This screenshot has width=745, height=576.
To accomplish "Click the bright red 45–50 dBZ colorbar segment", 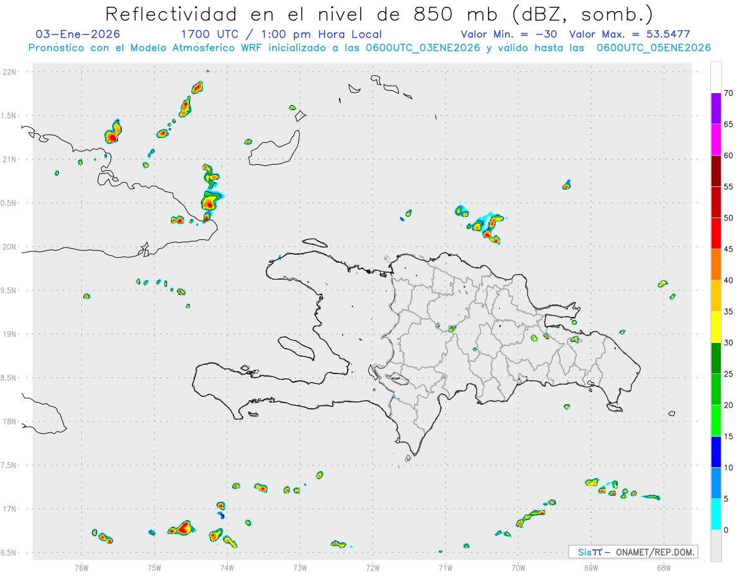I will [x=716, y=234].
